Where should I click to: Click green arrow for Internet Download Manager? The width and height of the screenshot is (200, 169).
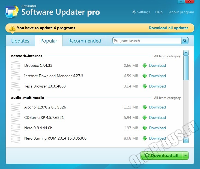click(x=145, y=76)
